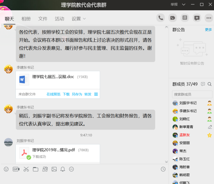Start a group voice call
The height and width of the screenshot is (184, 214).
[x=160, y=18]
